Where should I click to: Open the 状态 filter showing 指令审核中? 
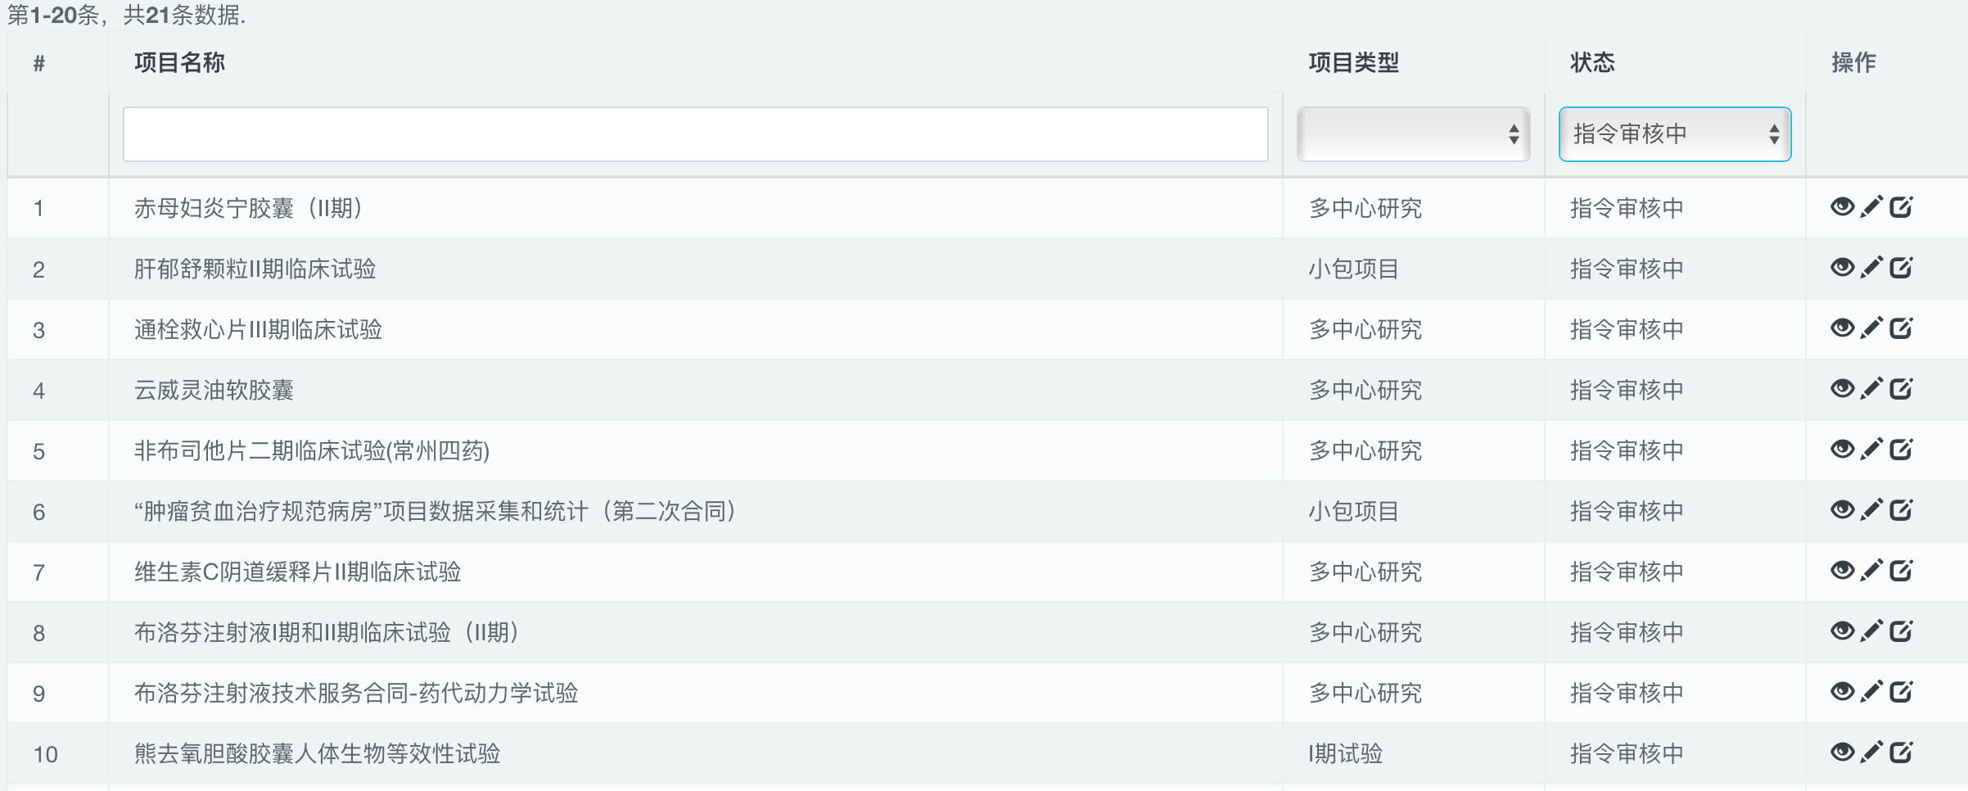coord(1675,134)
